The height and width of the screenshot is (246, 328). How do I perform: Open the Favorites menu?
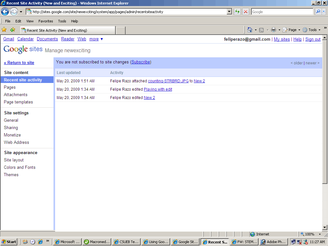pos(45,21)
